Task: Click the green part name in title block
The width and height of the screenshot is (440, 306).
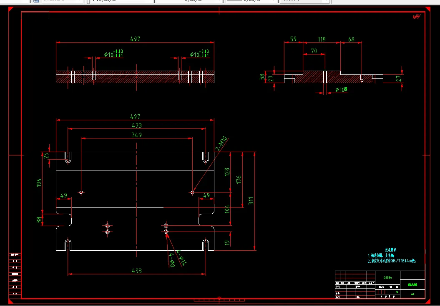Action: click(x=412, y=285)
